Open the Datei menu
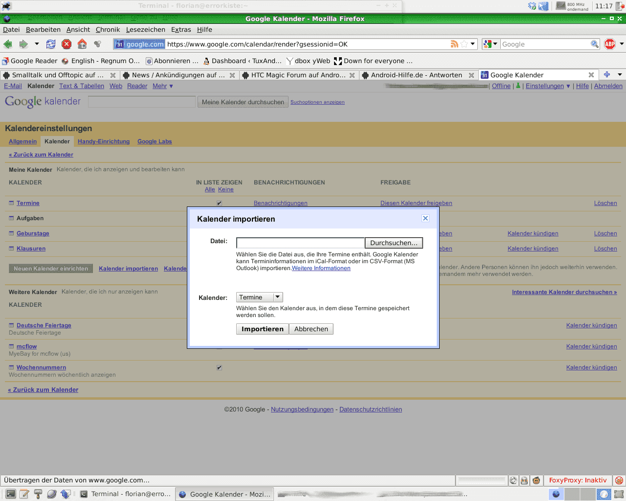 11,29
